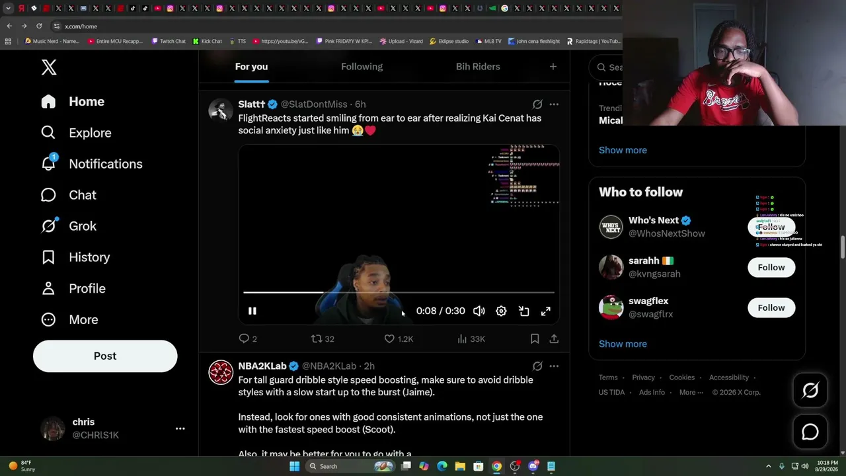
Task: Open Discord from the taskbar
Action: click(x=533, y=466)
